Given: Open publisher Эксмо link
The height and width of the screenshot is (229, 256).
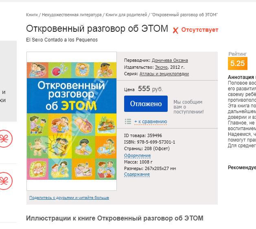Looking at the screenshot, I should pyautogui.click(x=162, y=67).
